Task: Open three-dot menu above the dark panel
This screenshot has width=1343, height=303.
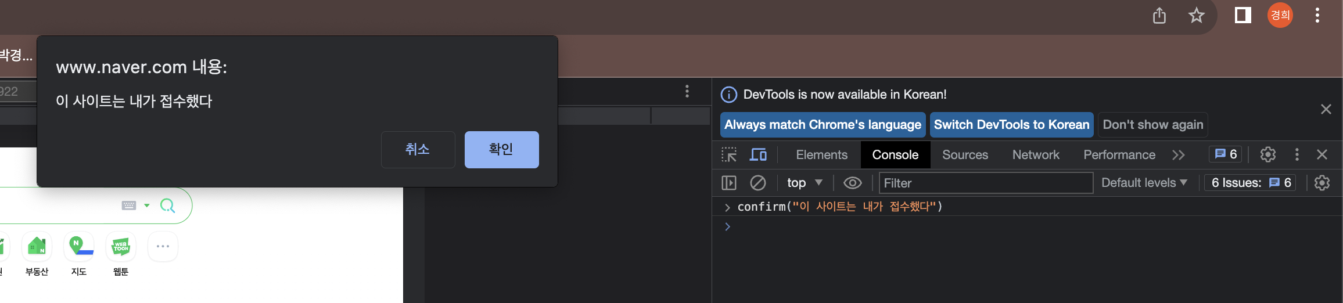Action: [687, 91]
